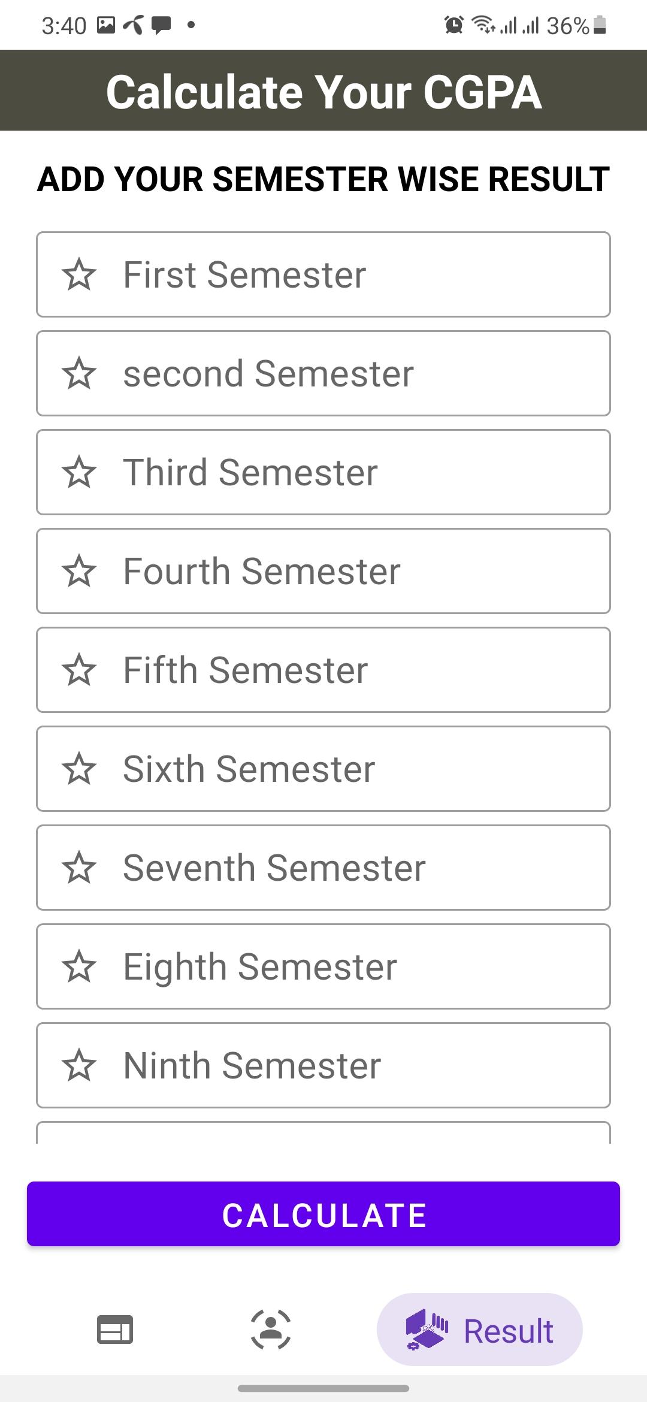The image size is (647, 1402).
Task: Tap the purple Result tab icon
Action: click(x=427, y=1330)
